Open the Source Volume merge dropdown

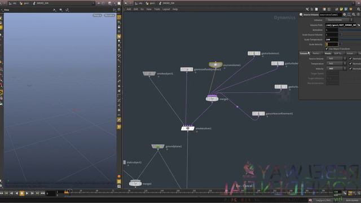tap(336, 59)
